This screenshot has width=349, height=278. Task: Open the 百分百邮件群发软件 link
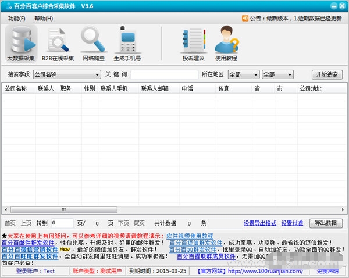[28, 243]
